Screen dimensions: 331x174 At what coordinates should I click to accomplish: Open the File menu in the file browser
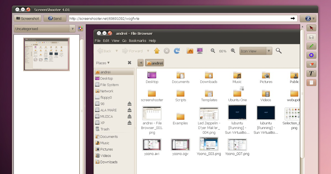coord(97,41)
